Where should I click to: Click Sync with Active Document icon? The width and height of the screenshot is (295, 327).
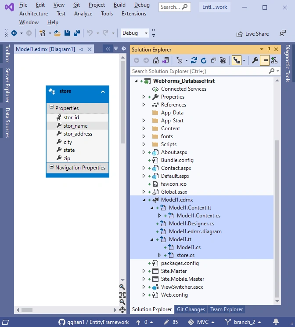coord(194,60)
